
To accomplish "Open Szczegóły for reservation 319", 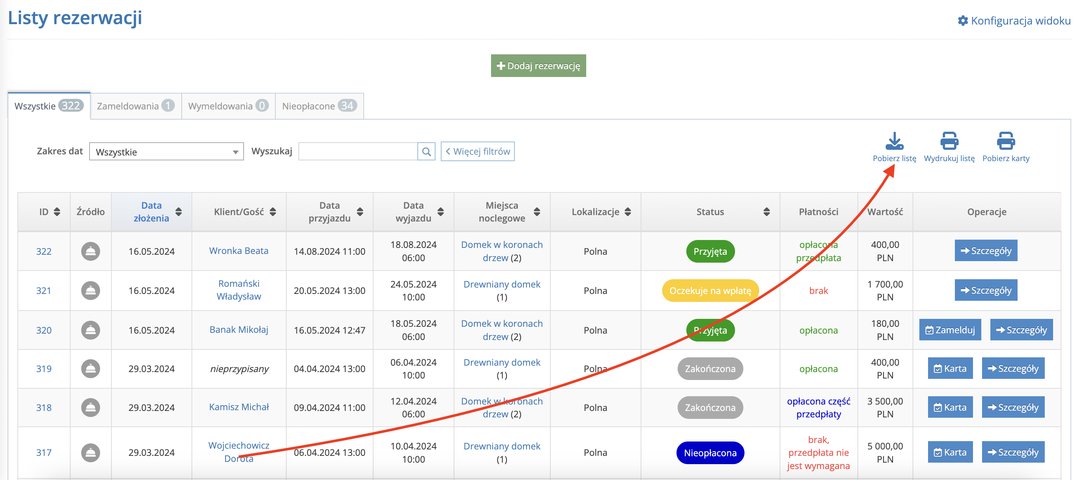I will [1013, 368].
